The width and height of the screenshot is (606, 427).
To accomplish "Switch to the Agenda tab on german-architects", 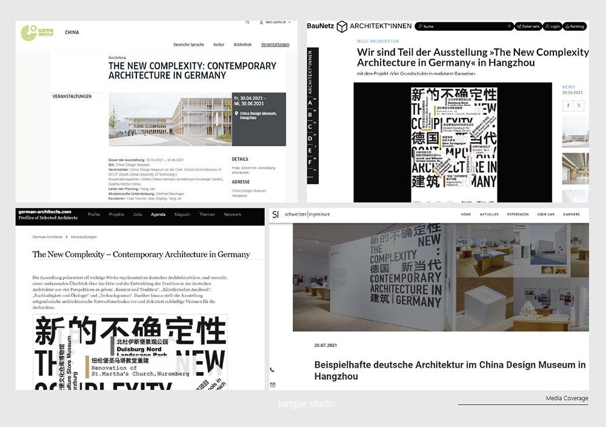I will [158, 214].
